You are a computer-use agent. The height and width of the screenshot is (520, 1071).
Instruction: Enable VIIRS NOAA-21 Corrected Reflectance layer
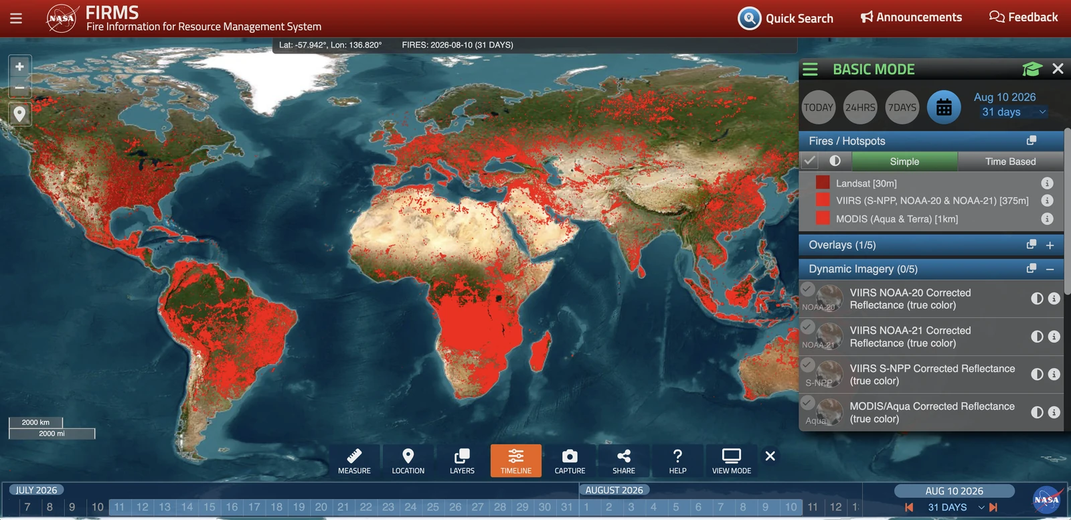[x=808, y=327]
